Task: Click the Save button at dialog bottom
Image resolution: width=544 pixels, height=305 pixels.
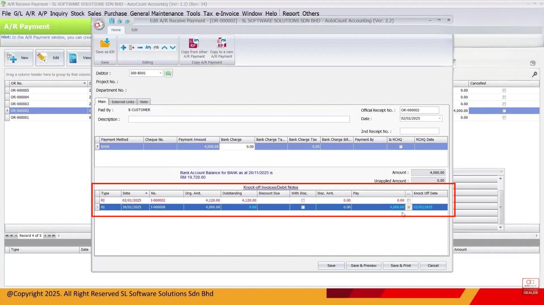Action: 331,266
